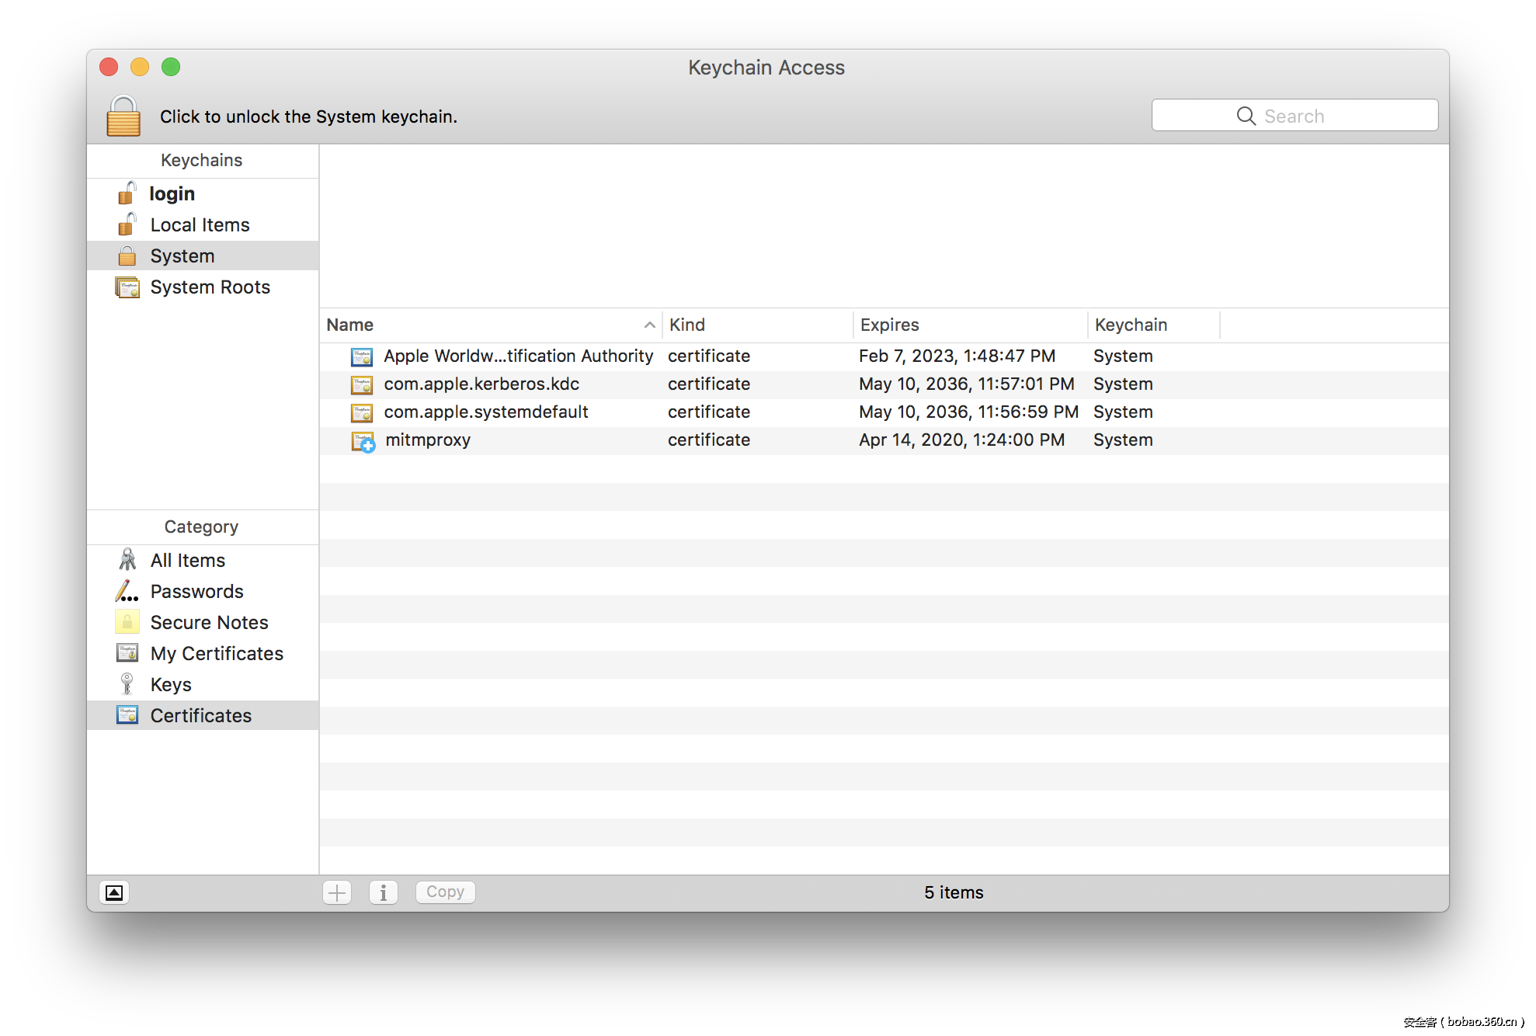Viewport: 1536px width, 1036px height.
Task: Select the login keychain
Action: tap(172, 194)
